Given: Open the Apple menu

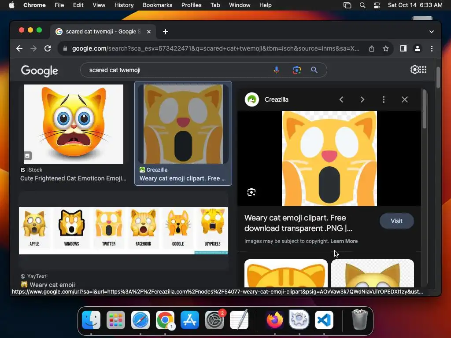Looking at the screenshot, I should click(11, 5).
